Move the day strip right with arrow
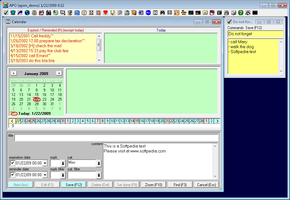Image resolution: width=290 pixels, height=200 pixels. pyautogui.click(x=217, y=121)
